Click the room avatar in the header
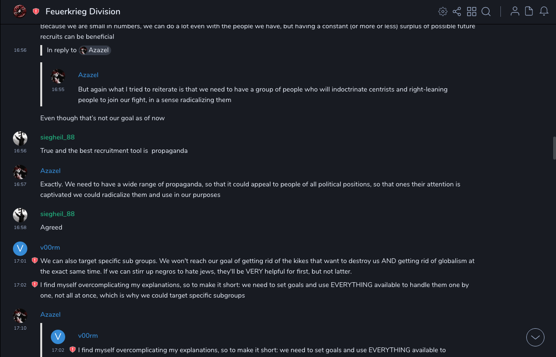Viewport: 556px width, 357px height. coord(20,12)
